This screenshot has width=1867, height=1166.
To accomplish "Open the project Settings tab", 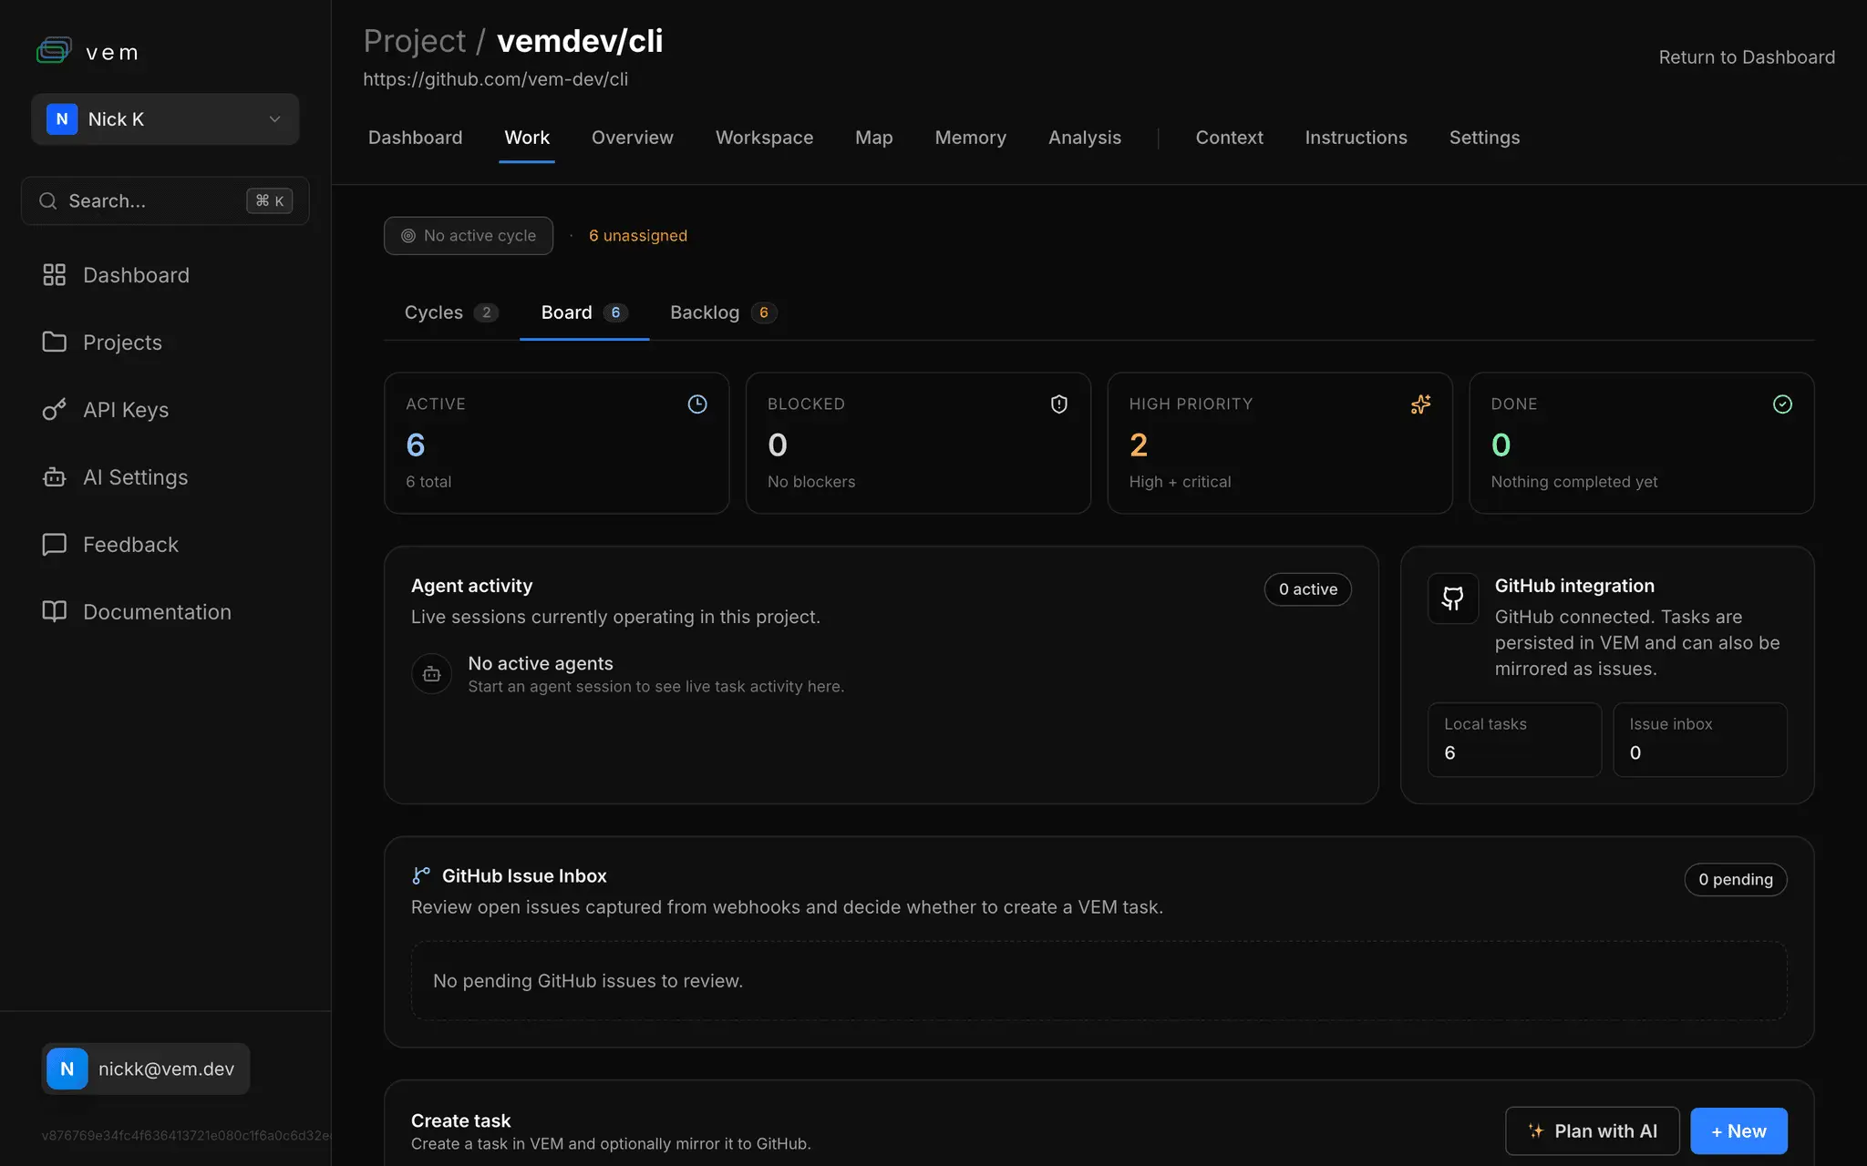I will 1484,138.
